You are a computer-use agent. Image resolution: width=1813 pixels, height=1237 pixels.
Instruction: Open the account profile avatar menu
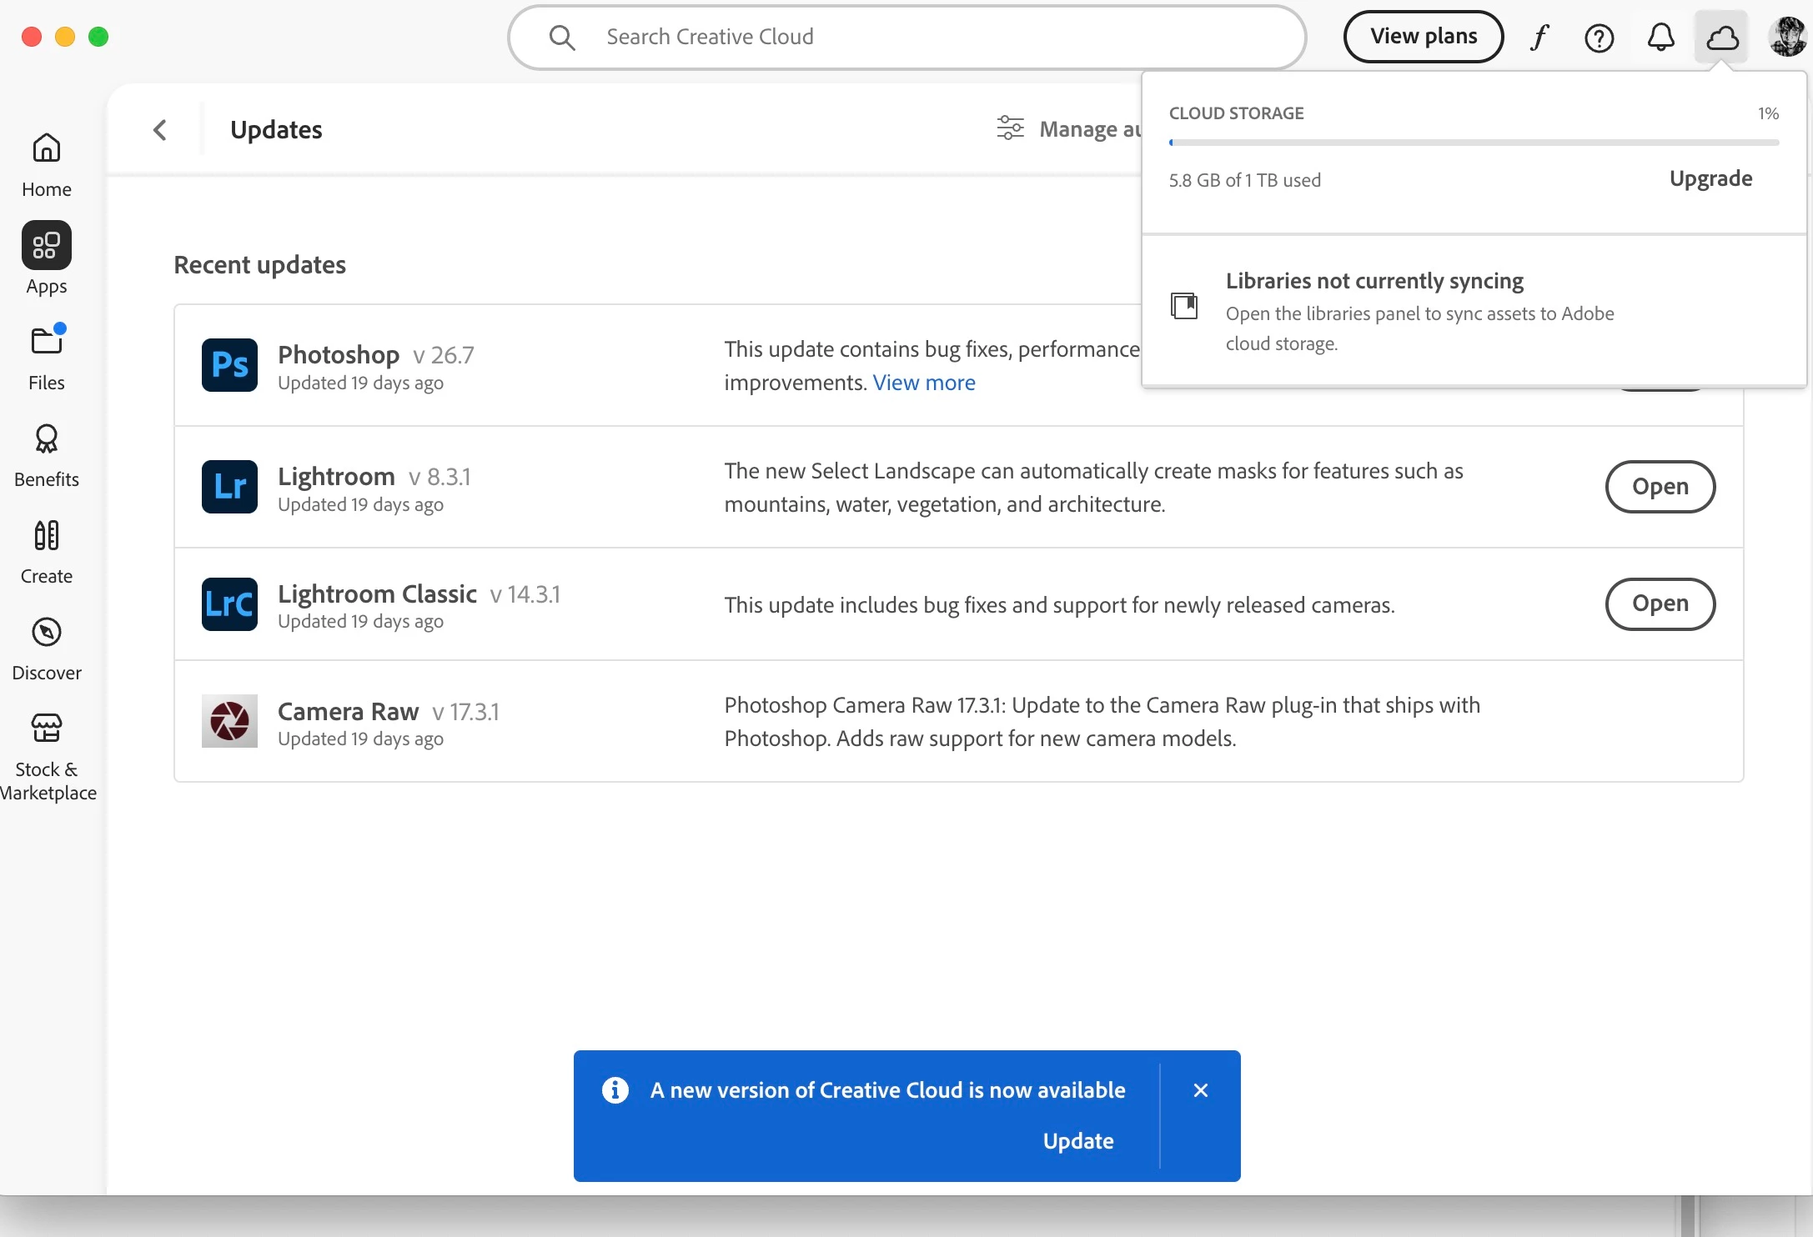[x=1786, y=38]
